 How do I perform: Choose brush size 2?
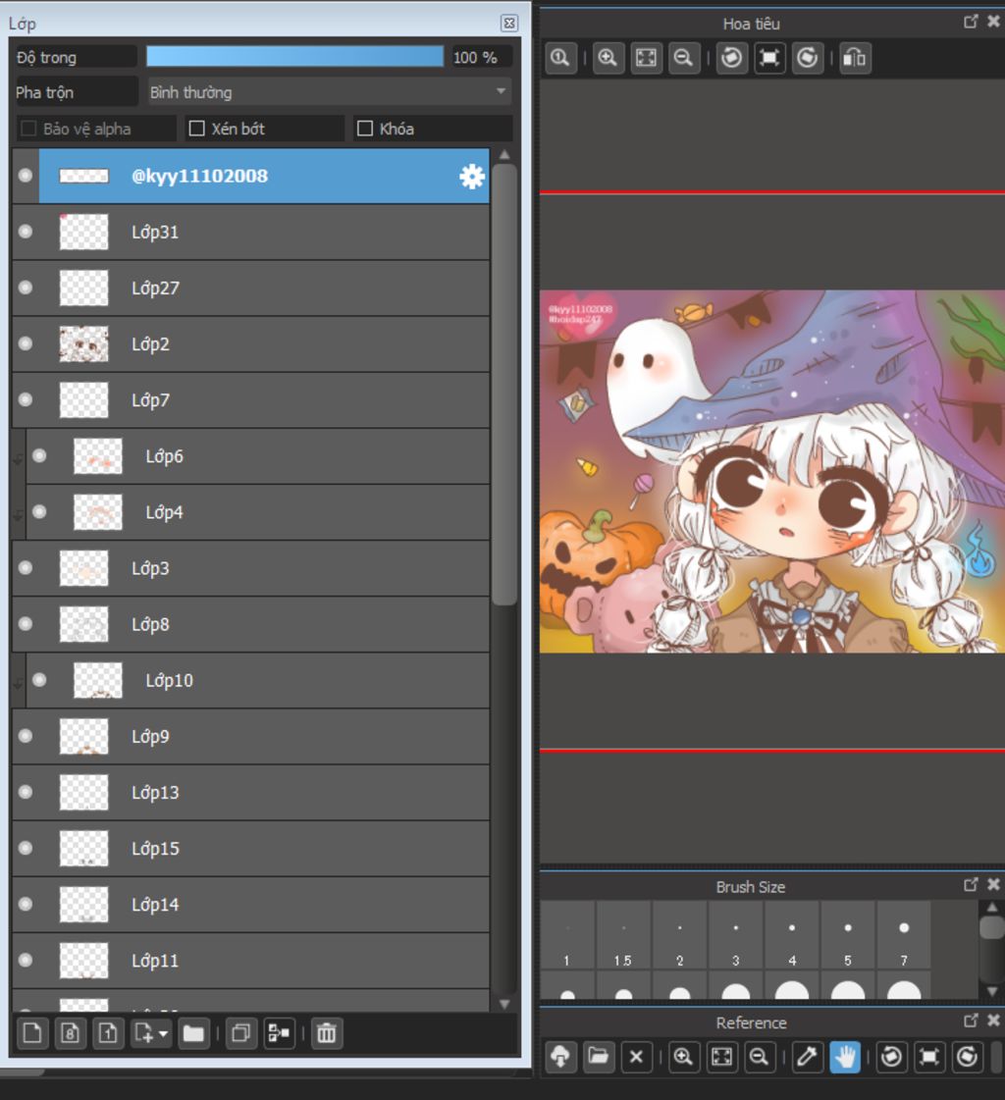pos(679,935)
